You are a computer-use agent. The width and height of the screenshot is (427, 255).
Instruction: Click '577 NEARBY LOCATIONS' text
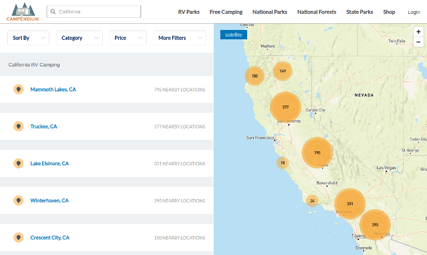coord(179,127)
